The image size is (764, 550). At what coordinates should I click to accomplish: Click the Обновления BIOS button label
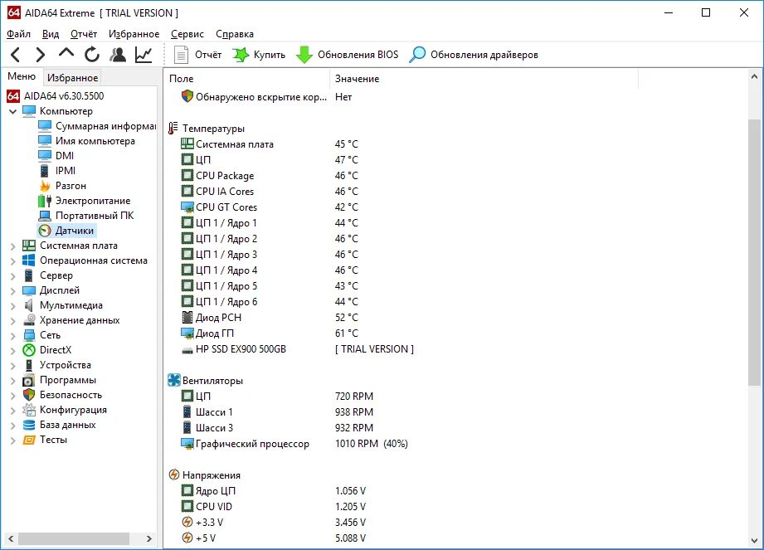click(x=358, y=55)
